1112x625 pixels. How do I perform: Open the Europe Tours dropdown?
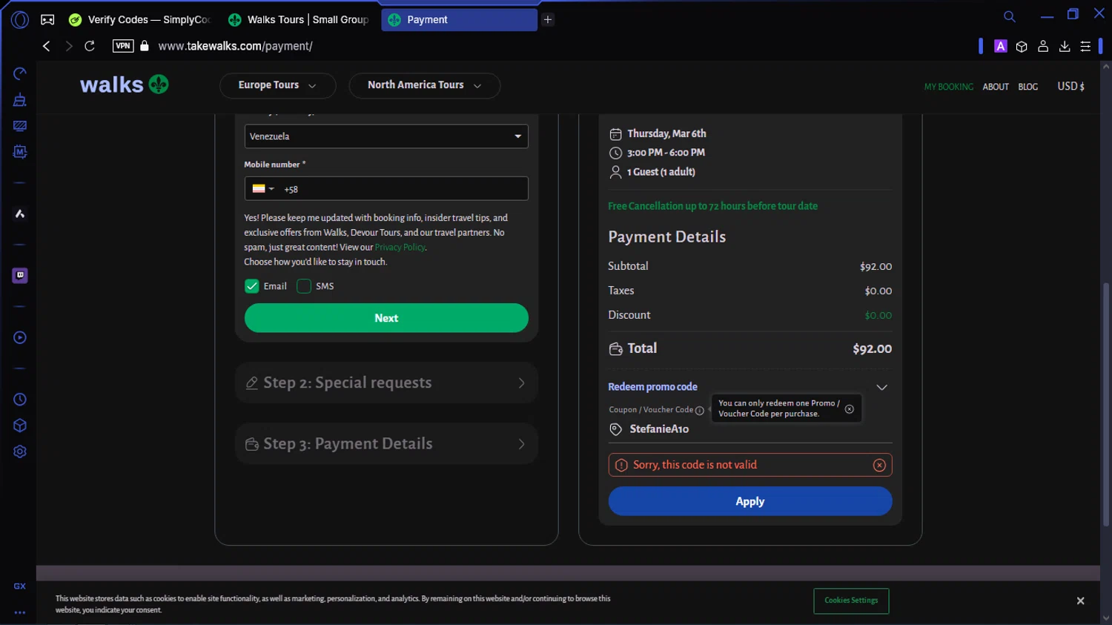pos(277,85)
